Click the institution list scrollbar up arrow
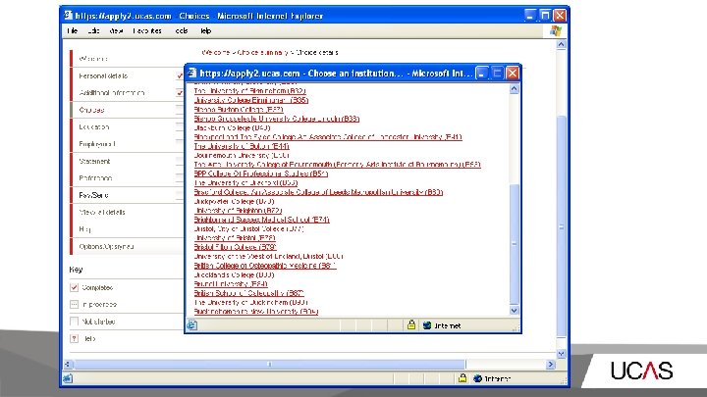707x397 pixels. 514,89
